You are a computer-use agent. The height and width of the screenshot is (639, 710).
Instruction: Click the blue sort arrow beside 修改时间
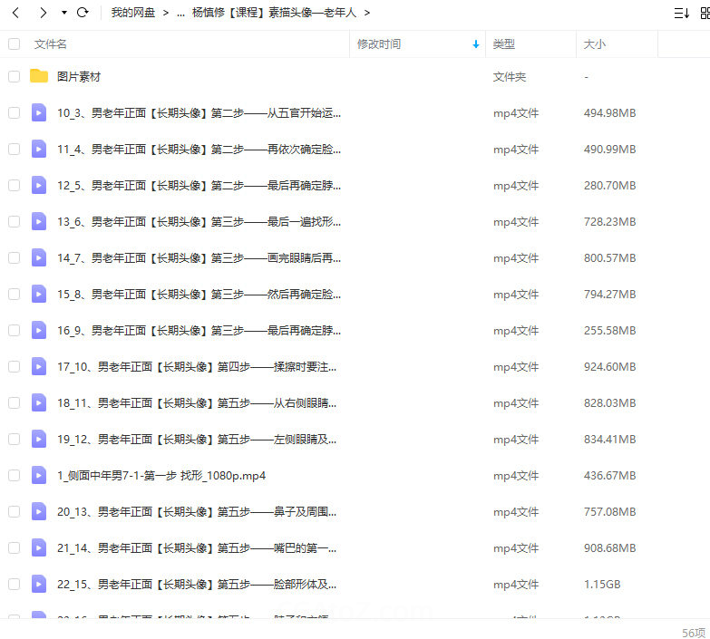pos(476,44)
